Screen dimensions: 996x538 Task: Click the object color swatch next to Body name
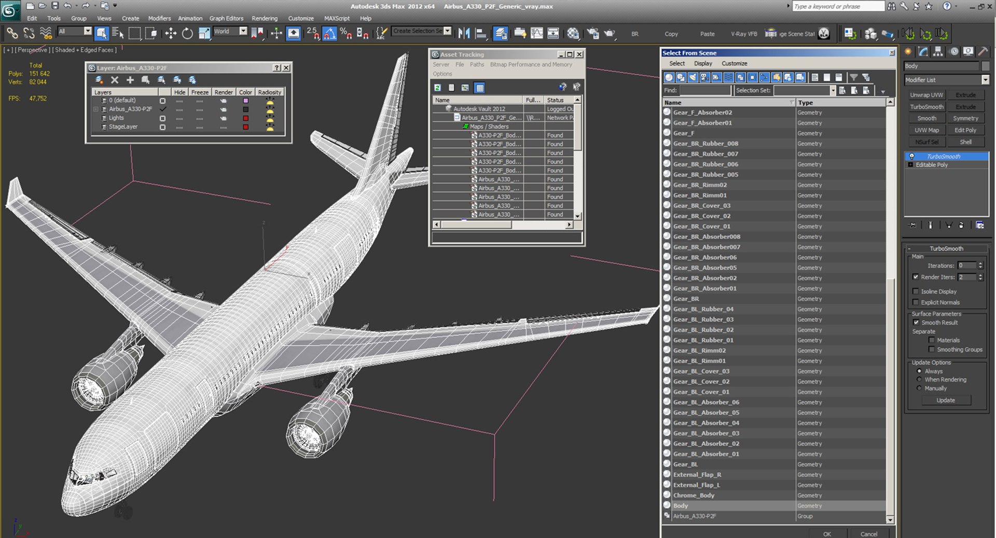point(985,66)
